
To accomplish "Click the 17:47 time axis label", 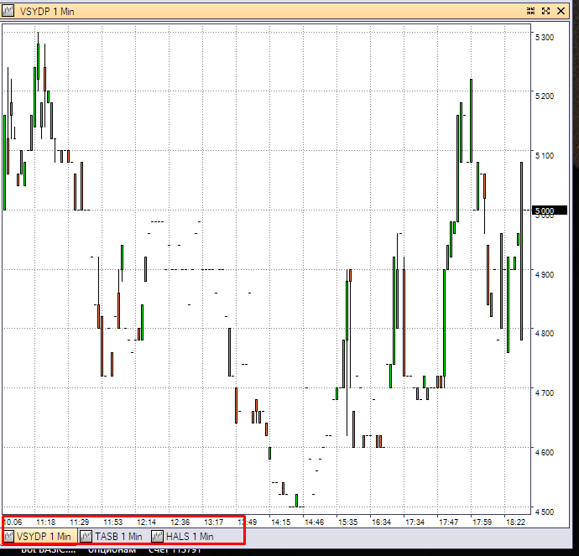I will click(449, 522).
